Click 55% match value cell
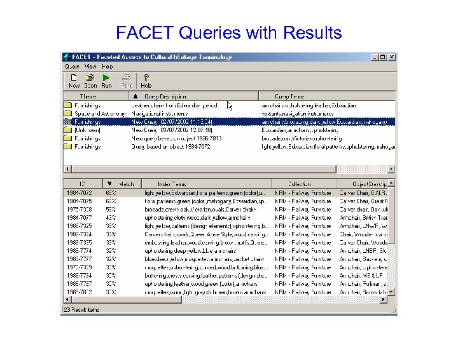458x343 pixels. [111, 209]
